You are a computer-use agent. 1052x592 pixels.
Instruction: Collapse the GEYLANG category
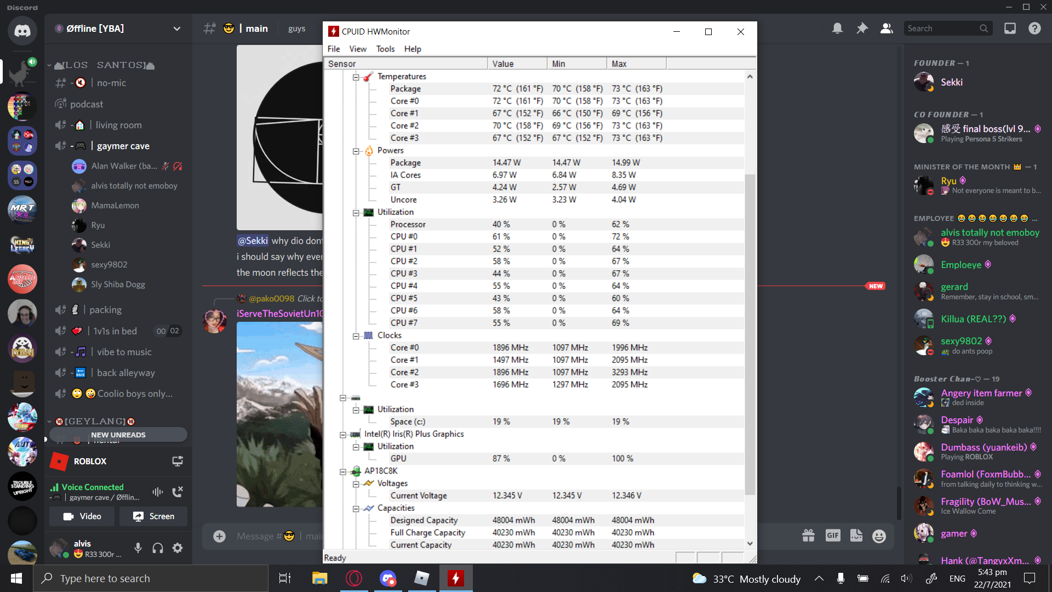pos(92,421)
